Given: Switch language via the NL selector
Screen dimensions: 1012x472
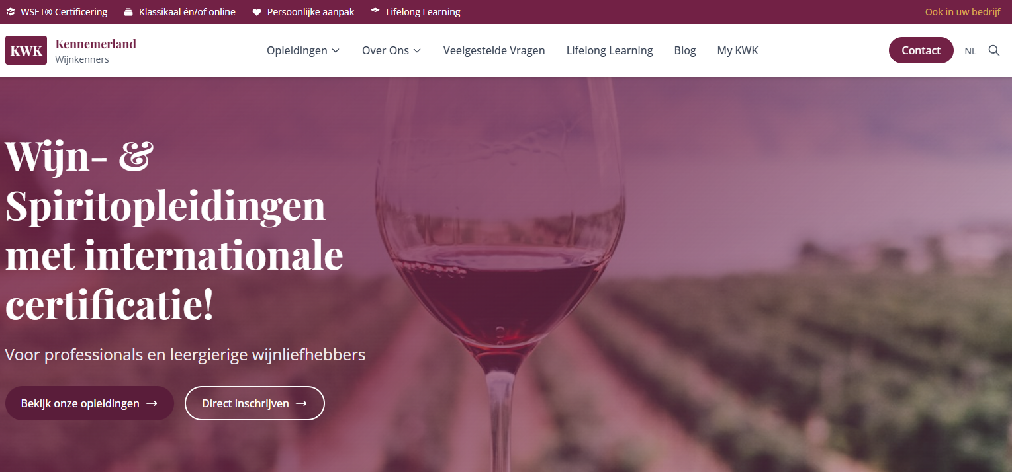Looking at the screenshot, I should pos(970,51).
